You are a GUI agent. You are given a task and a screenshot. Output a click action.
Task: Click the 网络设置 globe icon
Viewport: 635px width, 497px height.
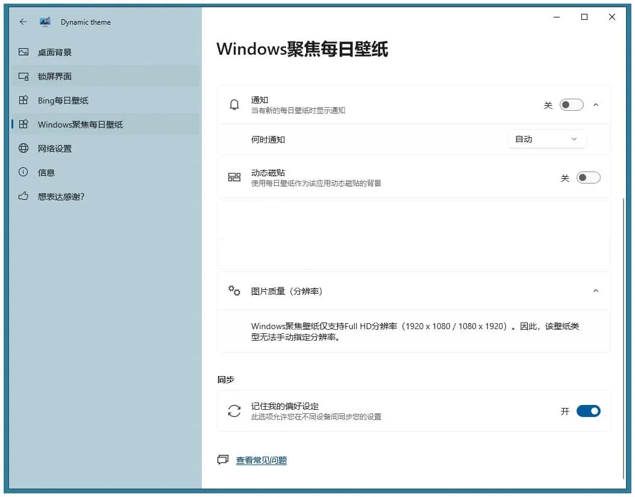[23, 148]
